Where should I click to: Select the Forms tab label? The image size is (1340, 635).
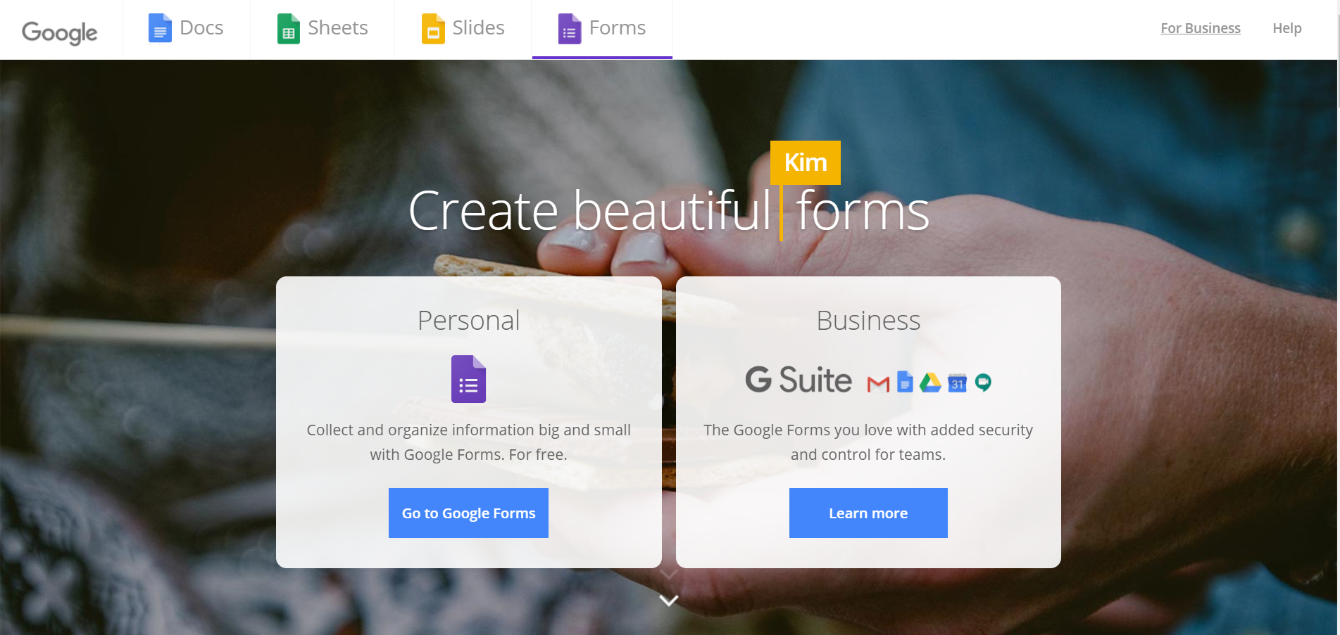coord(618,28)
